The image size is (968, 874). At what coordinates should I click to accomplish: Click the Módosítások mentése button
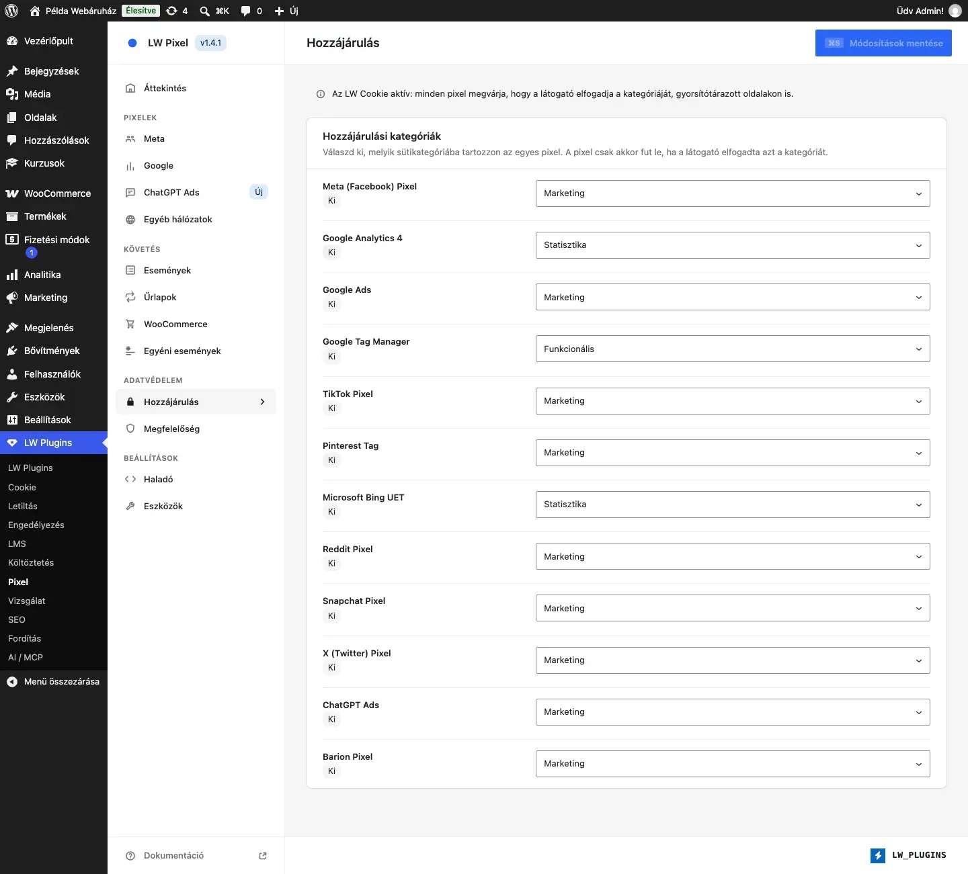[x=883, y=43]
